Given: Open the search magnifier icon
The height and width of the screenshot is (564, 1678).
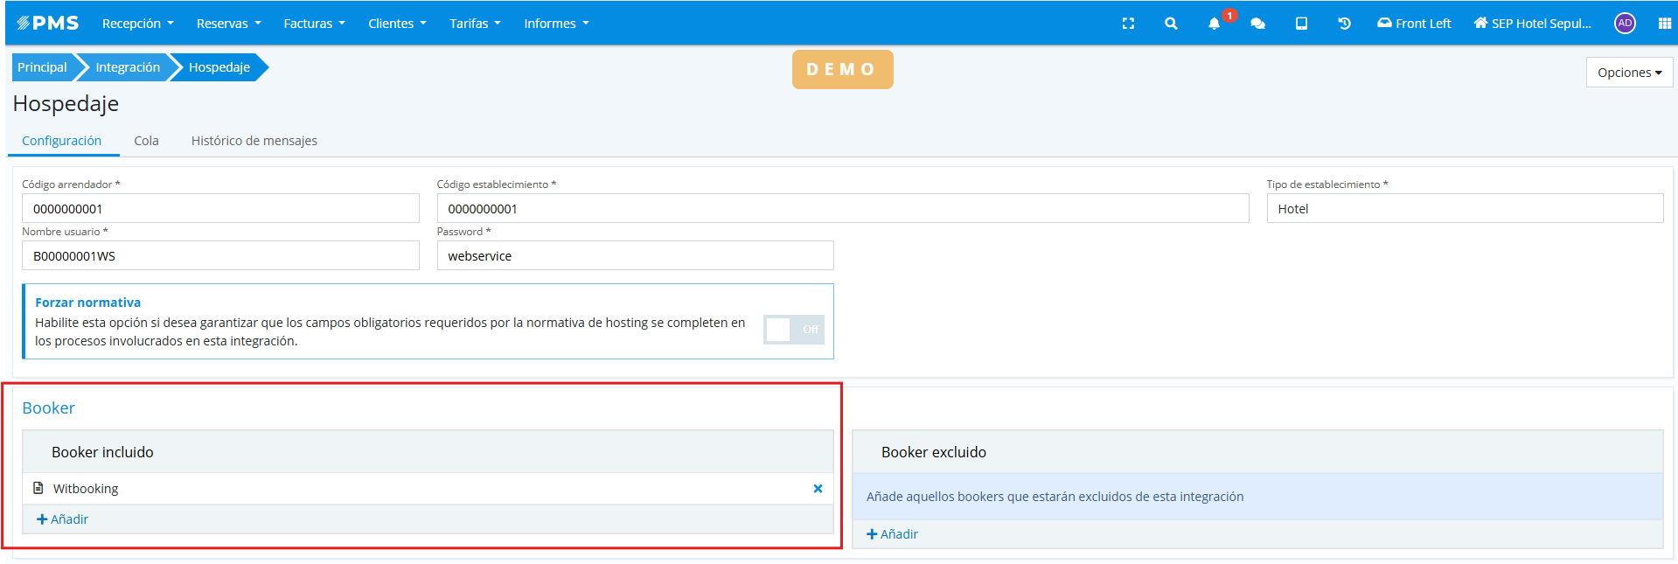Looking at the screenshot, I should coord(1171,24).
